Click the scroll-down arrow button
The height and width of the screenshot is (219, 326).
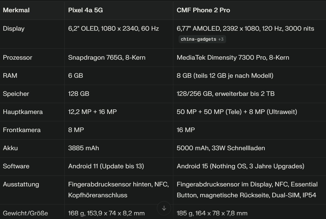click(164, 208)
